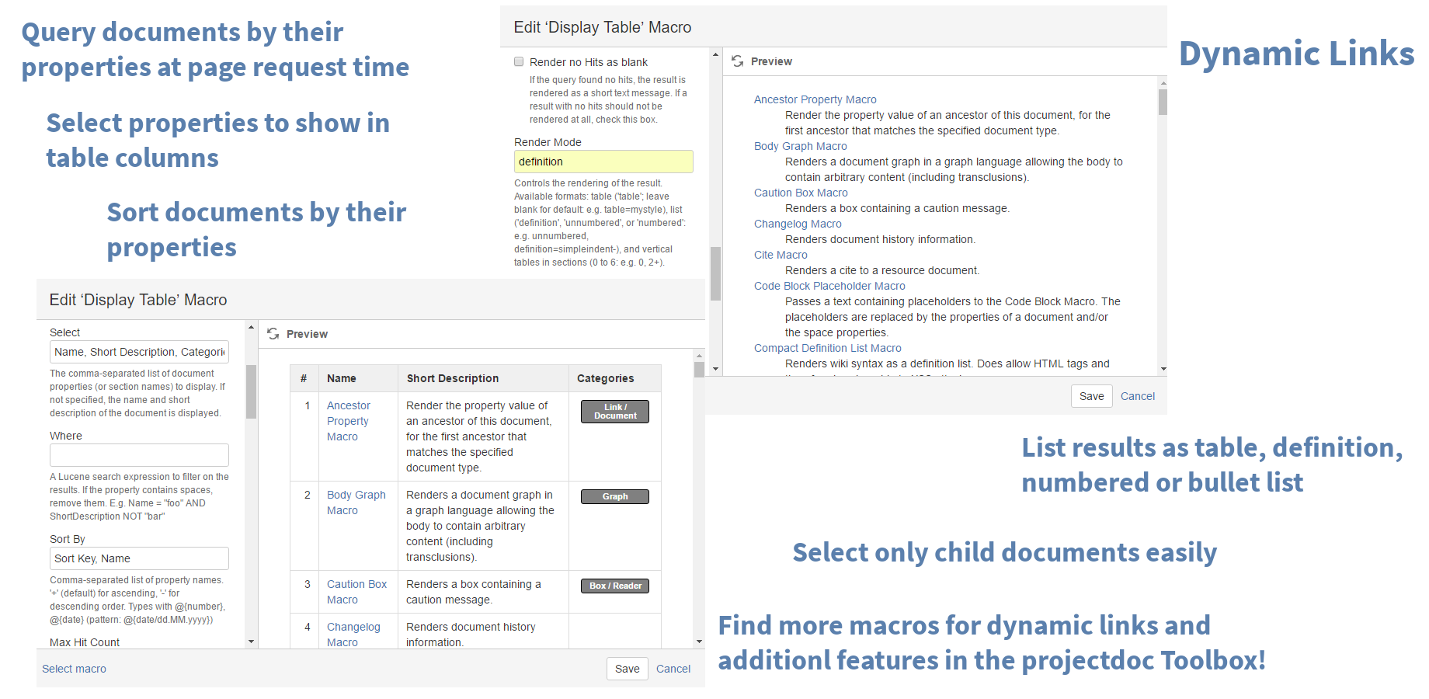Viewport: 1429px width, 699px height.
Task: Click the Box / Reader category badge
Action: 614,586
